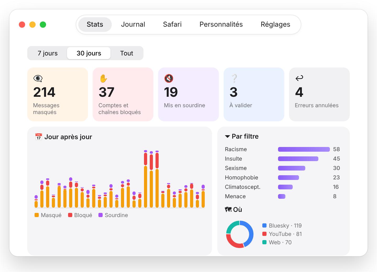Open the 4 Erreurs annulées card
377x272 pixels.
click(x=319, y=94)
